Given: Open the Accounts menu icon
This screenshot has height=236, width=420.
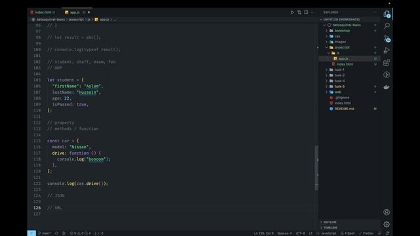Looking at the screenshot, I should [x=387, y=212].
